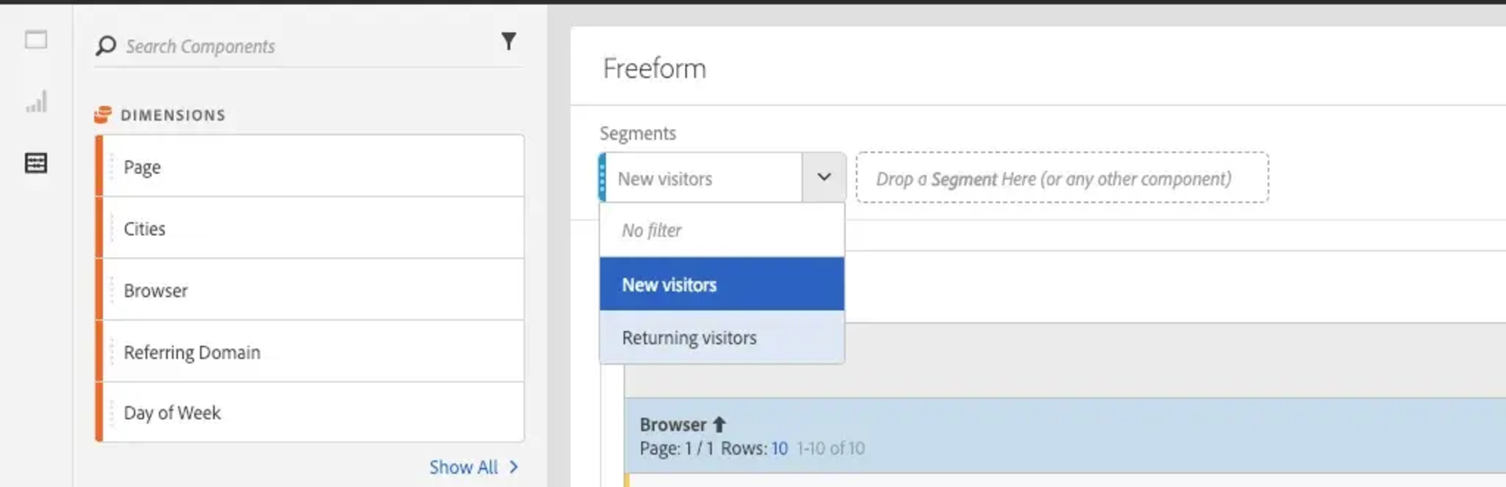This screenshot has width=1506, height=487.
Task: Open the component filter funnel icon
Action: coord(508,42)
